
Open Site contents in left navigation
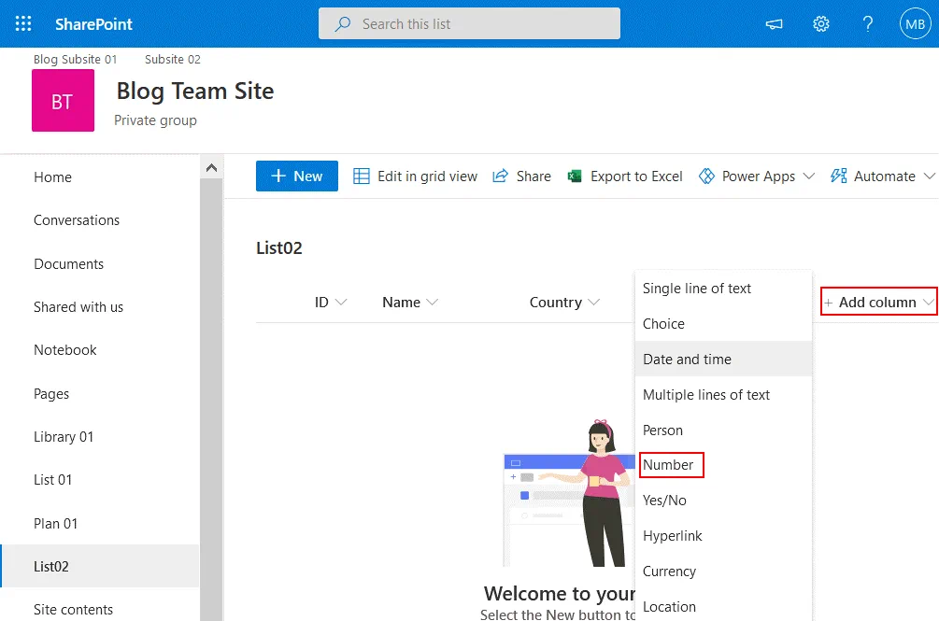pyautogui.click(x=73, y=609)
